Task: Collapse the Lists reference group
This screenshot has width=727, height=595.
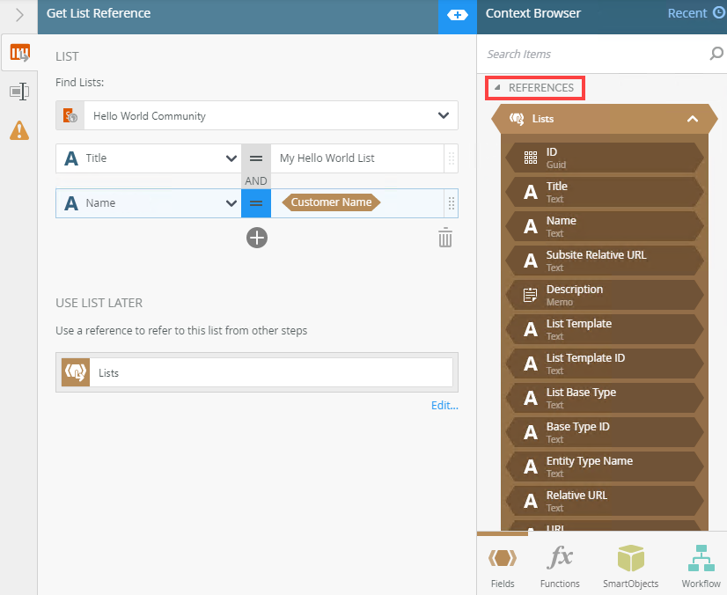Action: tap(692, 119)
